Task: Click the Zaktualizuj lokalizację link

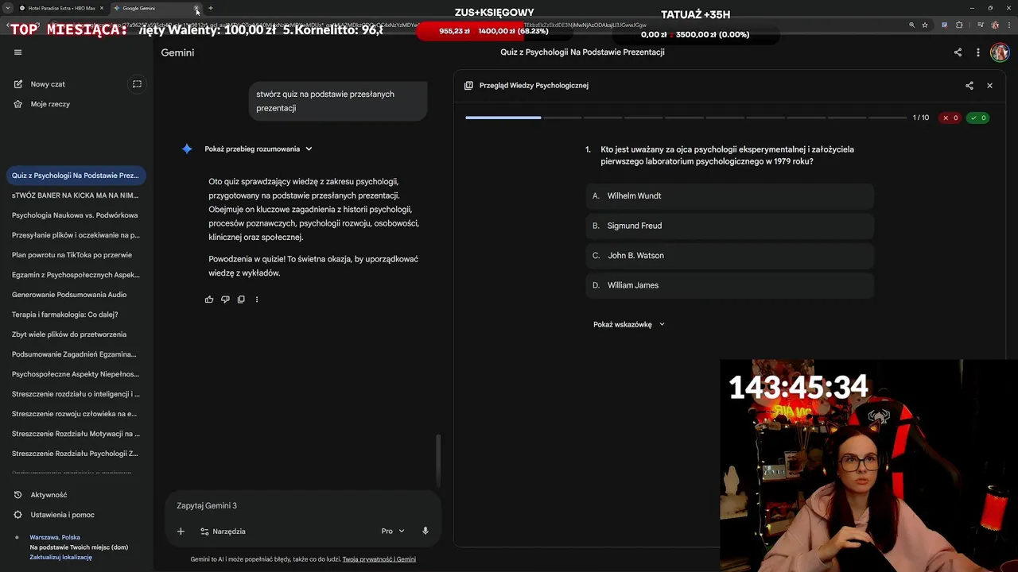Action: coord(61,557)
